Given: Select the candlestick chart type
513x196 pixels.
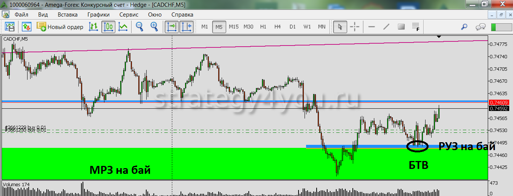Looking at the screenshot, I should click(108, 27).
